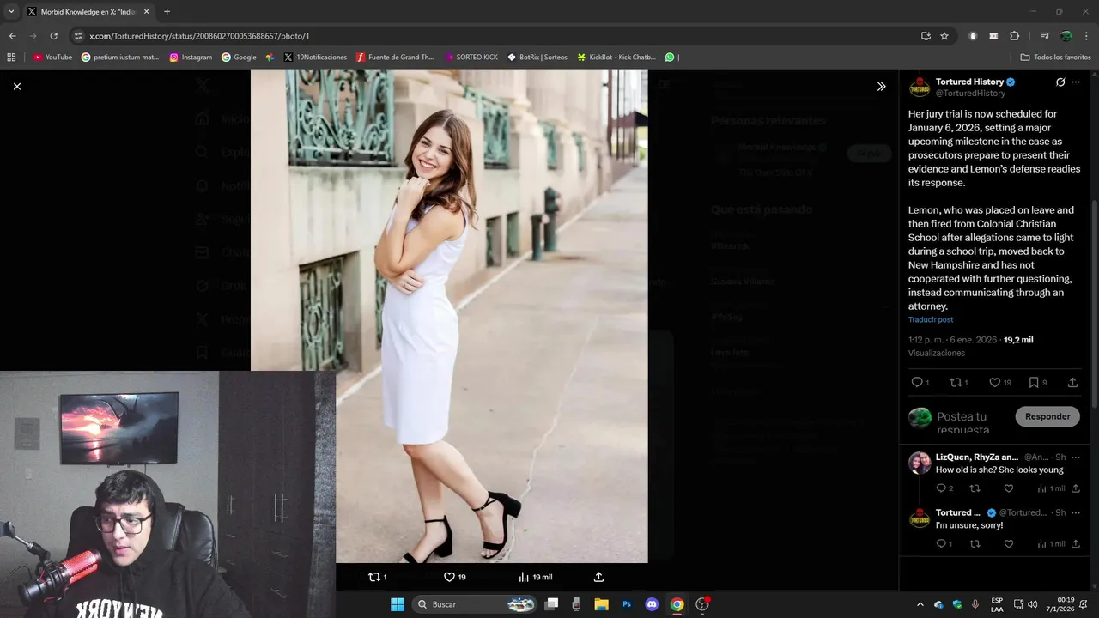This screenshot has width=1099, height=618.
Task: Share the 'I'm unsure, sorry!' reply
Action: (1076, 543)
